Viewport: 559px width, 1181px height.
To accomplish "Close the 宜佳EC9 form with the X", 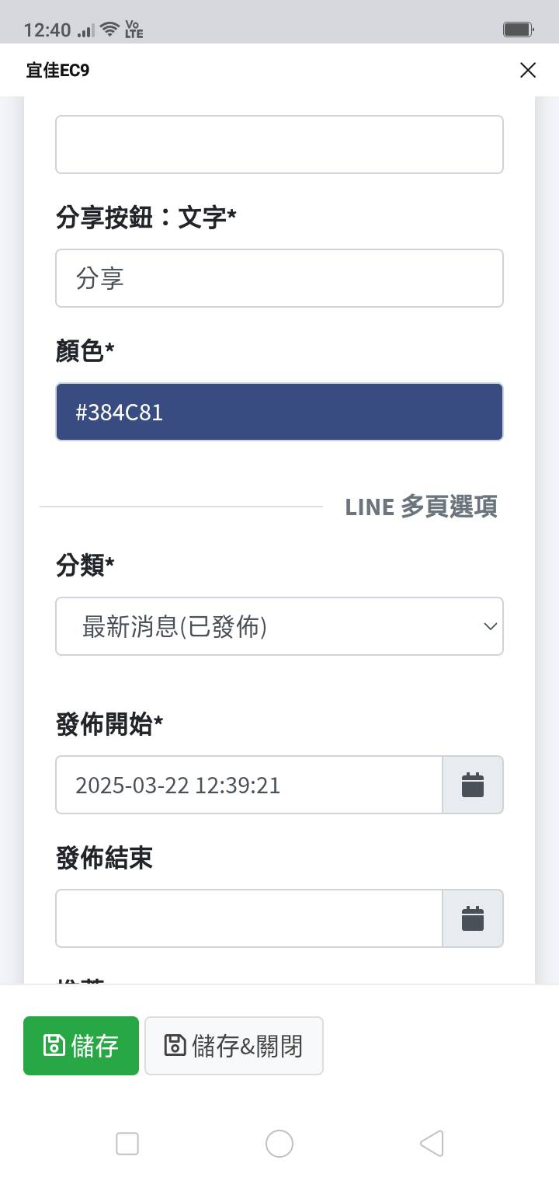I will click(x=528, y=70).
